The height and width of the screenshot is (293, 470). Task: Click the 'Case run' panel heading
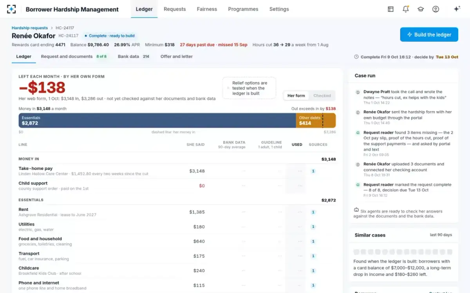(x=365, y=76)
